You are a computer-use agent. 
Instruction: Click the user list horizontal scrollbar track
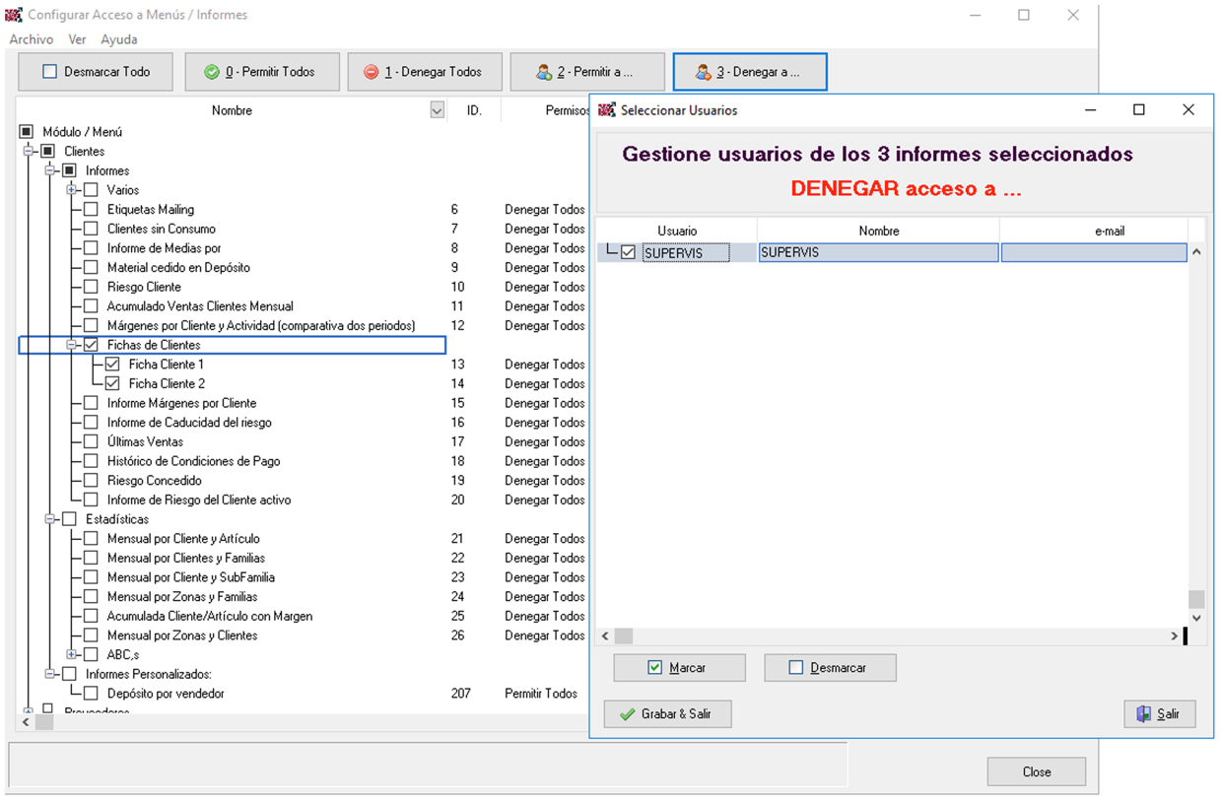[x=887, y=636]
